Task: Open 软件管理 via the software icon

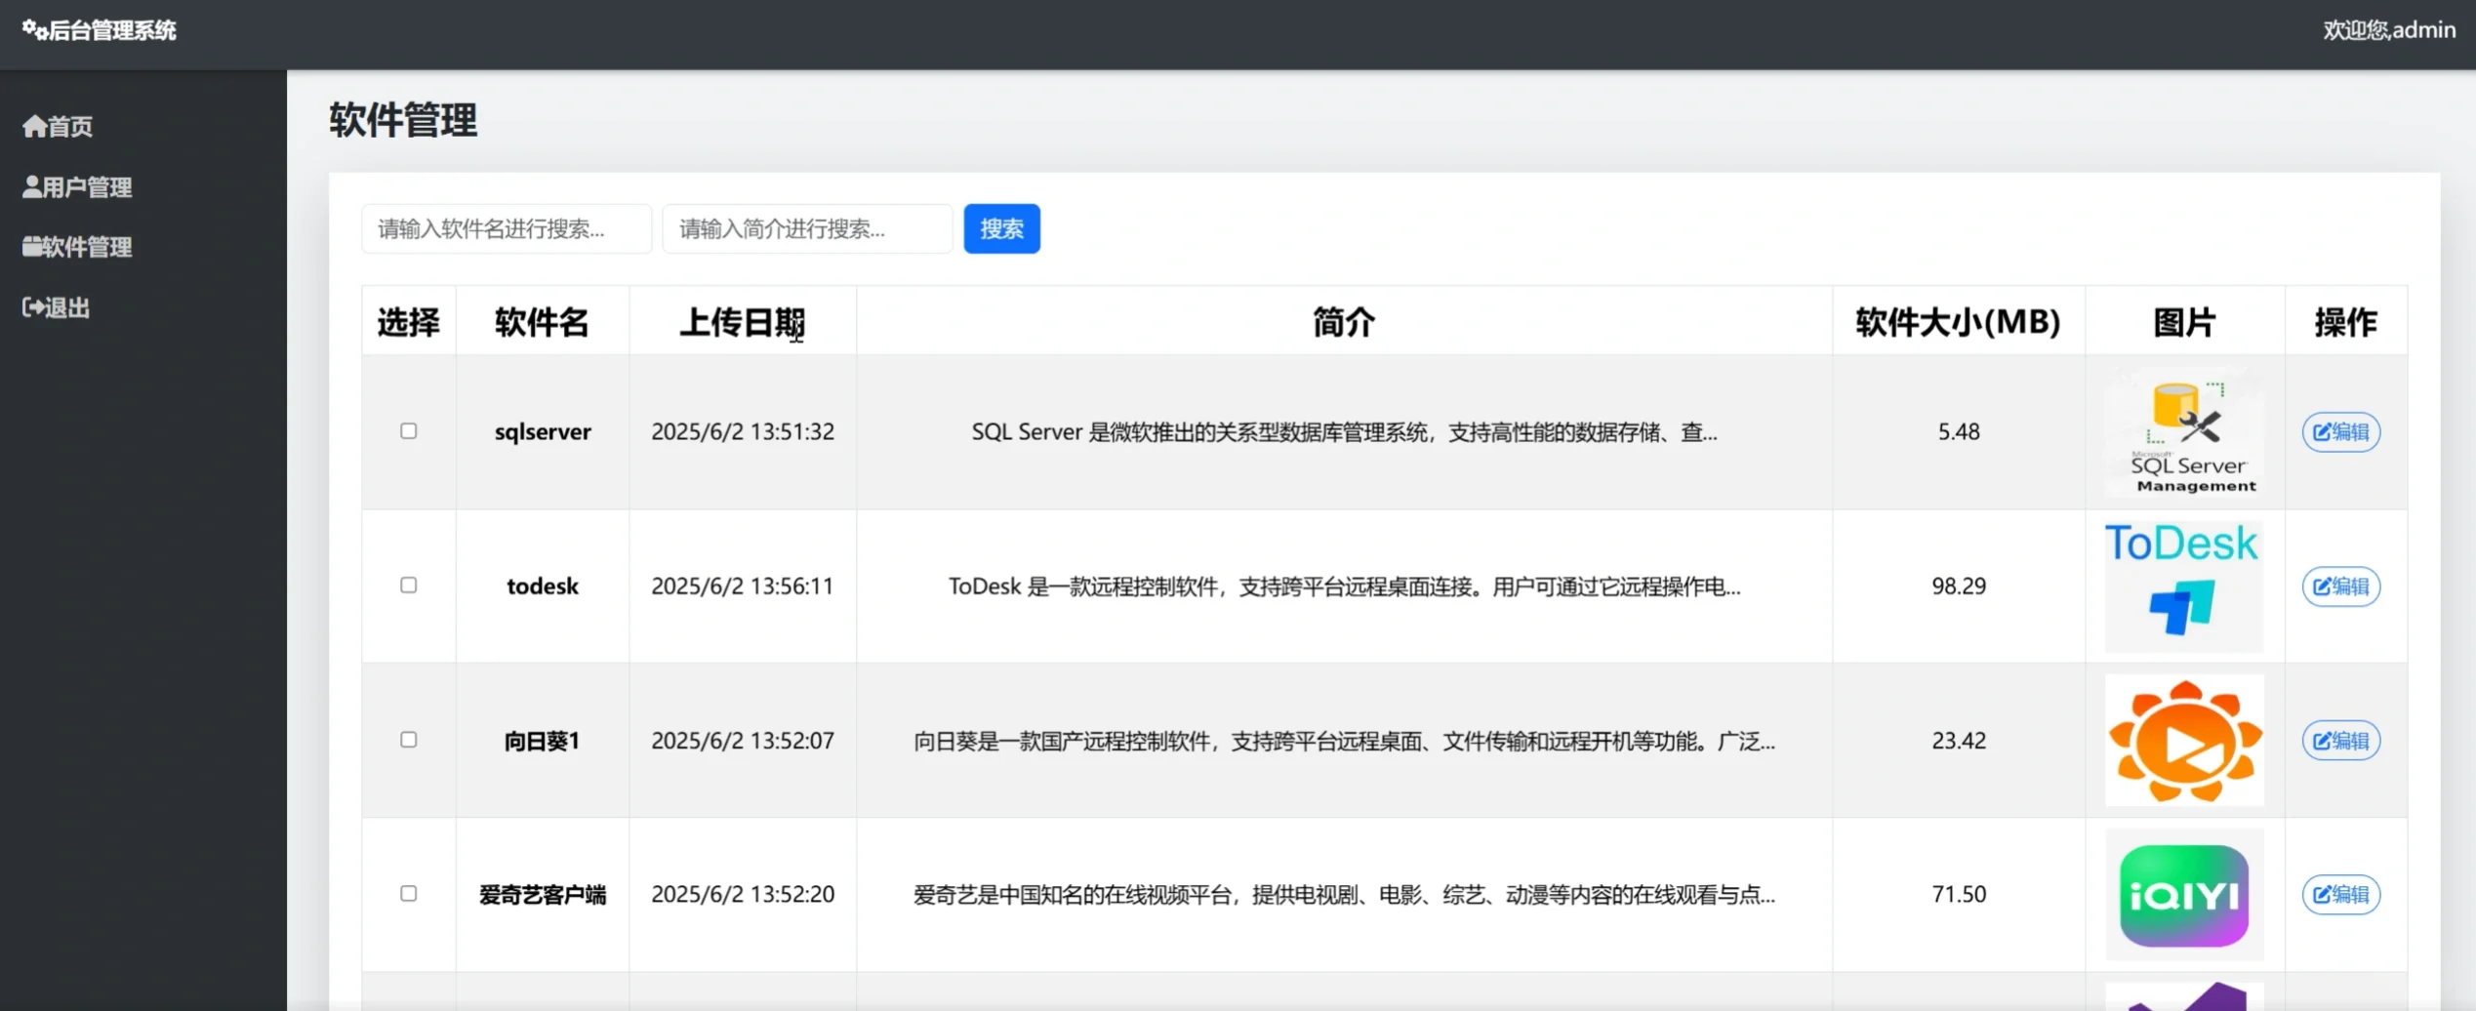Action: coord(30,245)
